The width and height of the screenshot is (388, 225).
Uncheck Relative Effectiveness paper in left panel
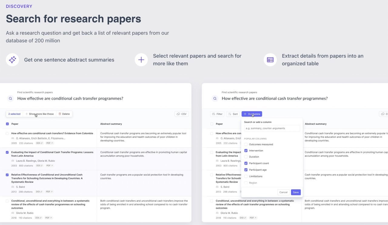tap(7, 175)
